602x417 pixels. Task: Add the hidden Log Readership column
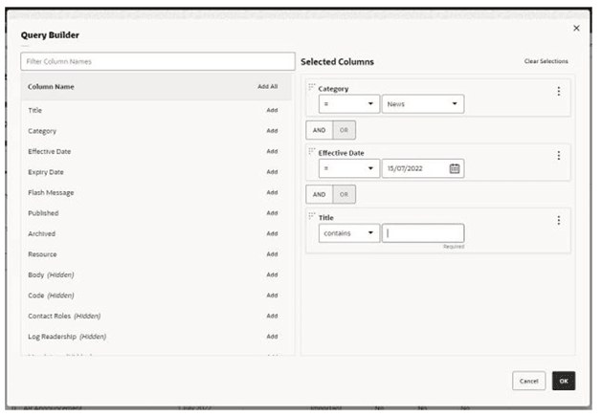point(272,337)
